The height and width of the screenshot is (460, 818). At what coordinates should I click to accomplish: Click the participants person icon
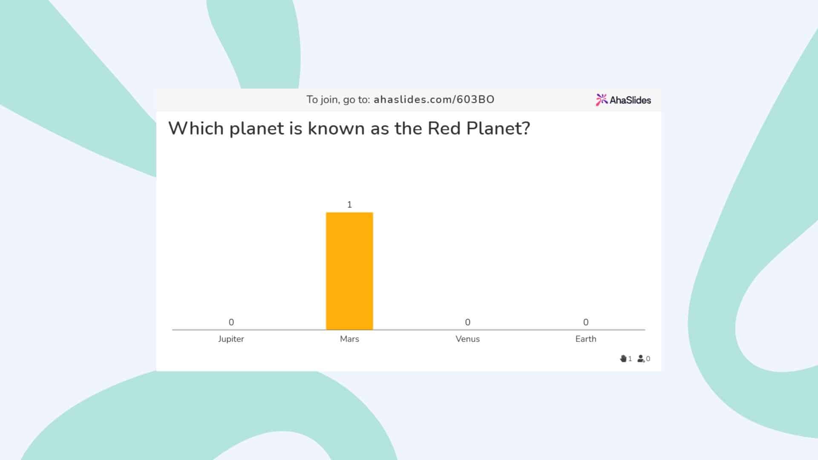(x=641, y=359)
